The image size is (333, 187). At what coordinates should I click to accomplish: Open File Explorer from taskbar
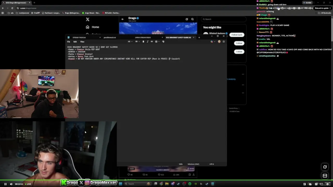tap(167, 184)
